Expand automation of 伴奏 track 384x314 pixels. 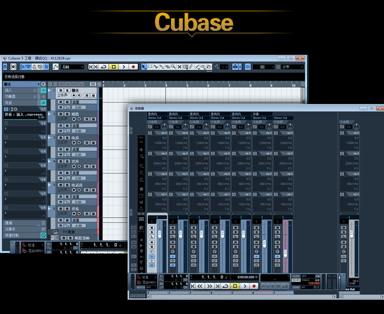(50, 208)
